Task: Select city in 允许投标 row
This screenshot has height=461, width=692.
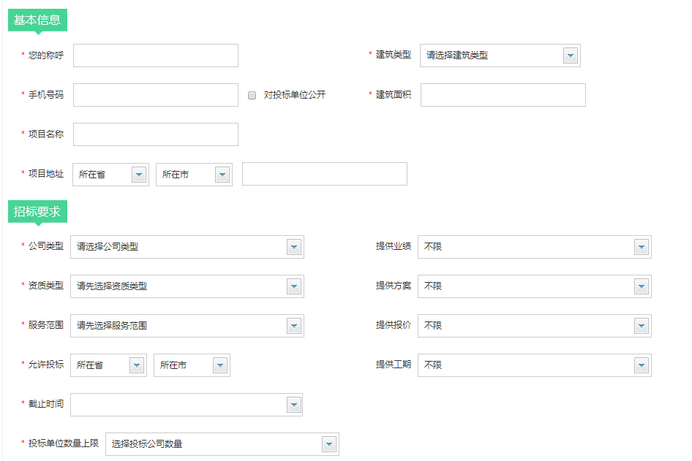Action: pyautogui.click(x=192, y=365)
